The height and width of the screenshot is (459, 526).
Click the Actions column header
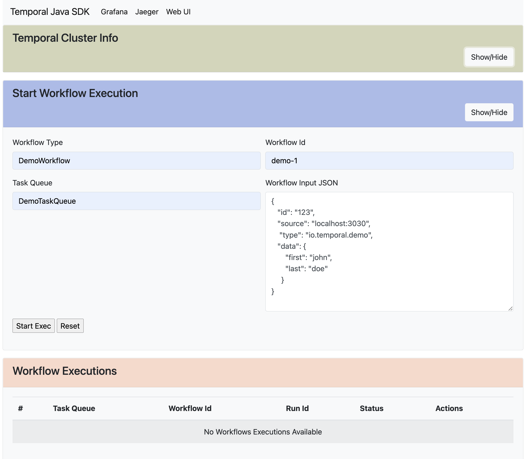point(449,408)
